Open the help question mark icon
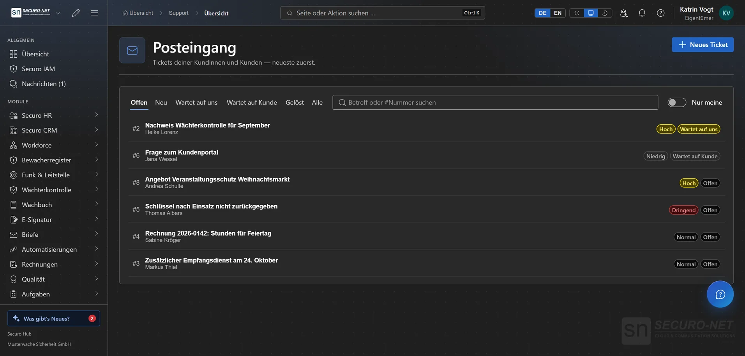745x356 pixels. pyautogui.click(x=661, y=13)
